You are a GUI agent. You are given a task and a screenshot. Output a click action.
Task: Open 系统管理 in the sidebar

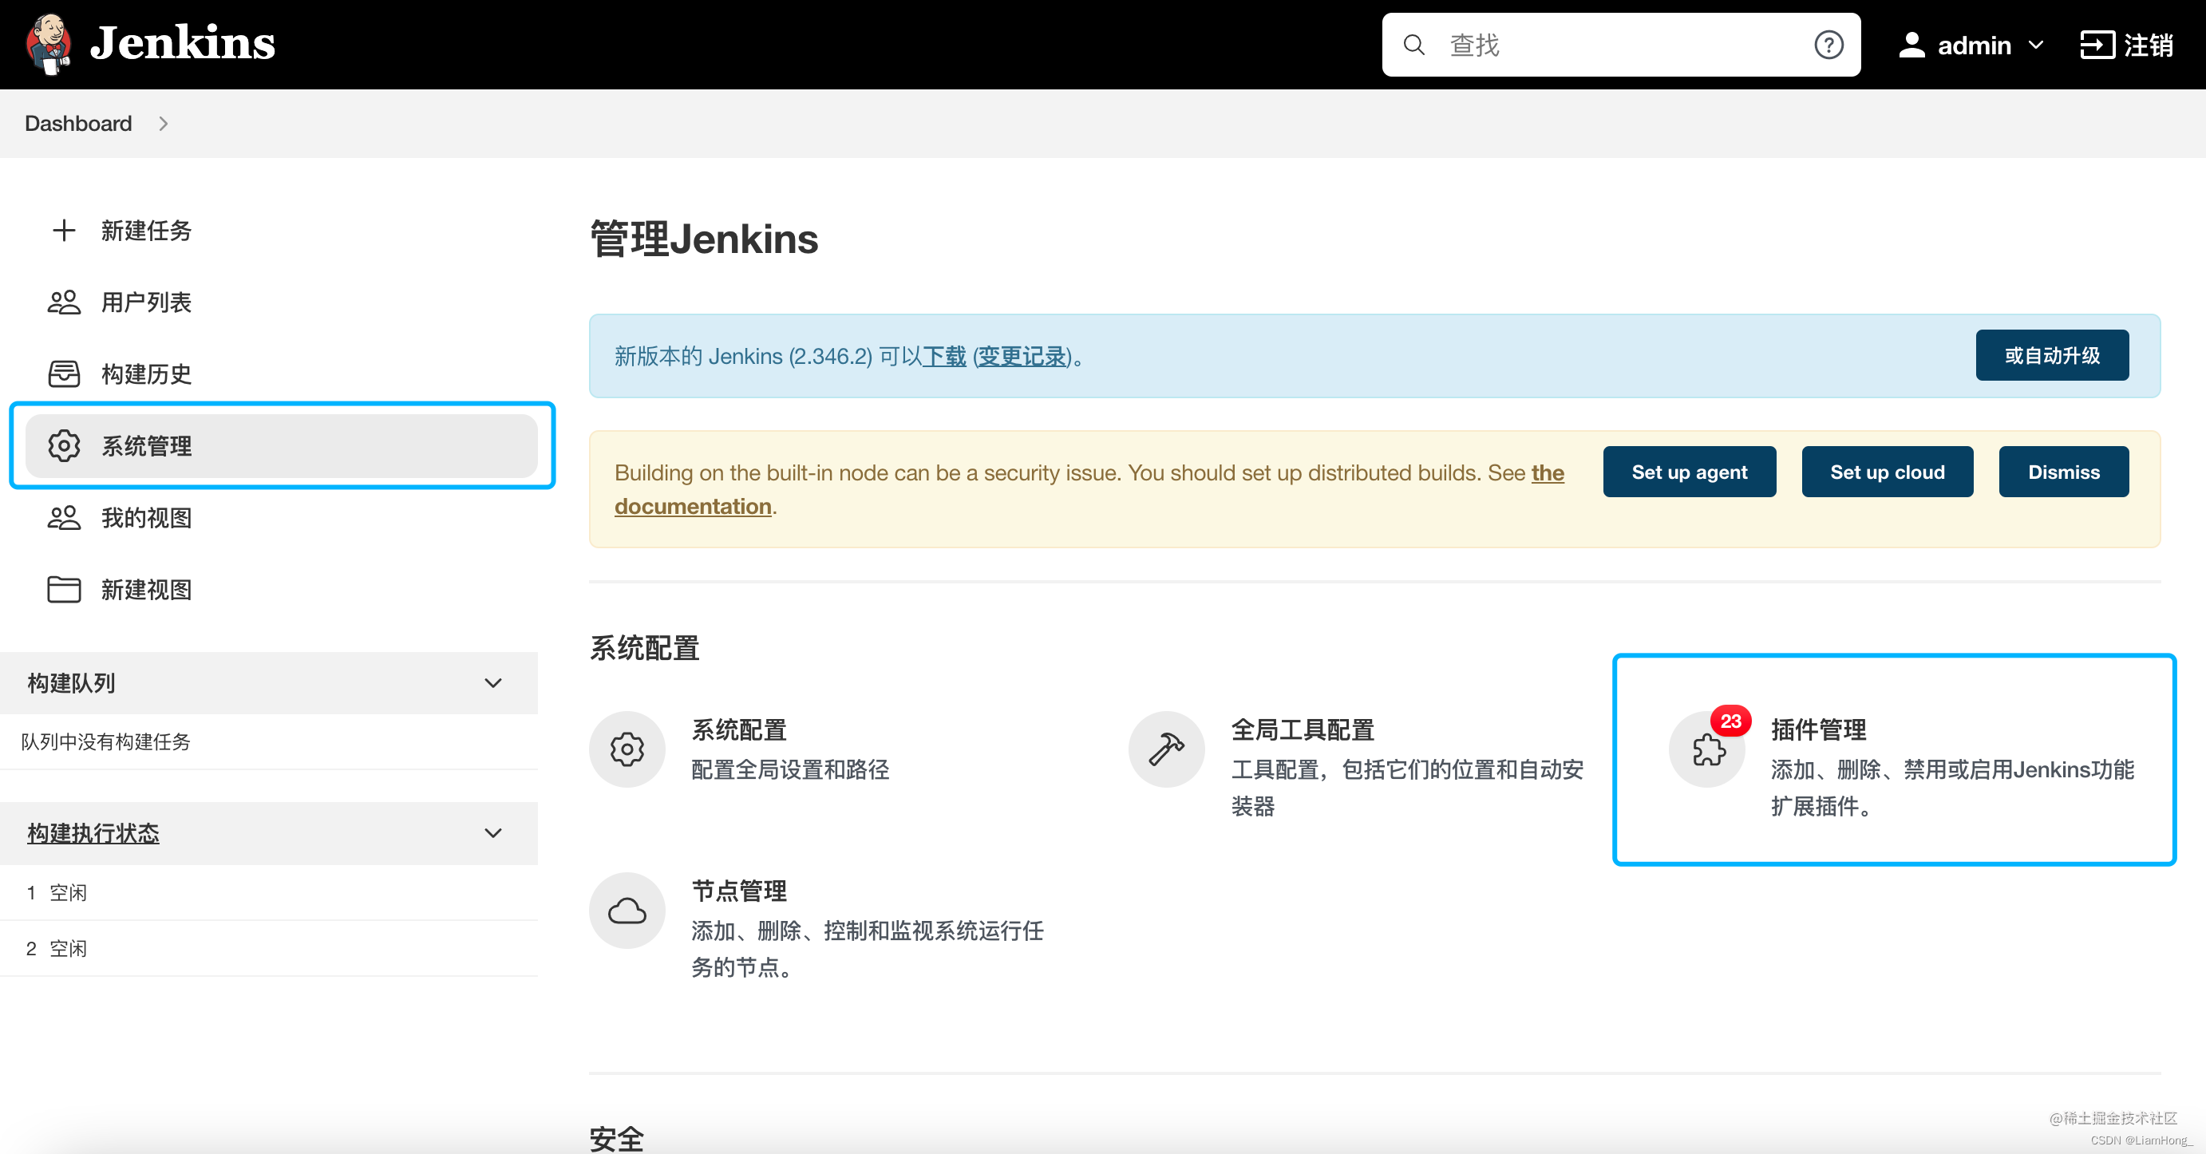146,446
